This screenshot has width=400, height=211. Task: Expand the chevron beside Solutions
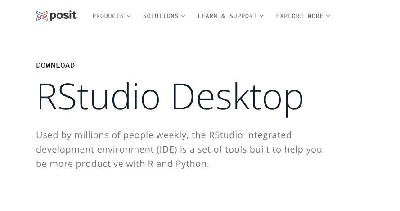pyautogui.click(x=183, y=16)
